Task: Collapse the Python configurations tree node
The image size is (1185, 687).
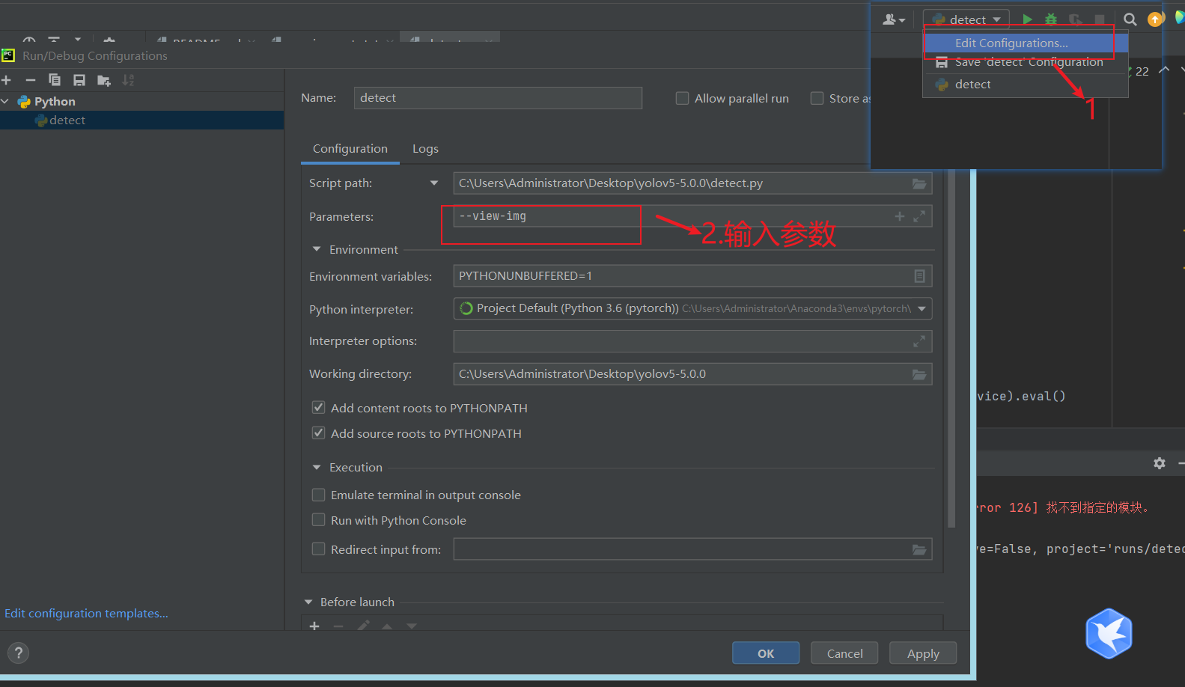Action: 5,101
